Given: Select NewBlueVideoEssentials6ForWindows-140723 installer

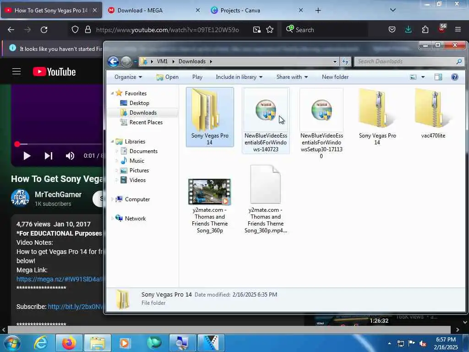Looking at the screenshot, I should pos(266,121).
